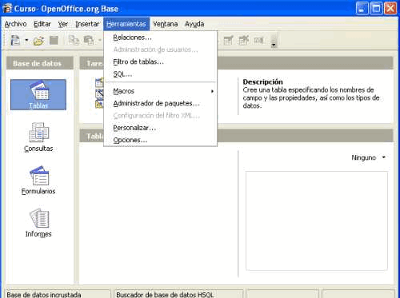The width and height of the screenshot is (400, 298).
Task: Open the Ventana menu
Action: pyautogui.click(x=166, y=24)
